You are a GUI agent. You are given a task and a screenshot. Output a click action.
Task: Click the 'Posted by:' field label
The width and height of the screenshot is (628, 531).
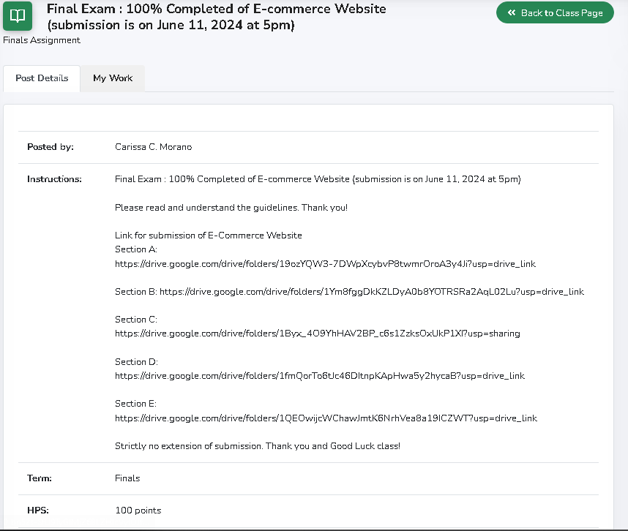tap(51, 147)
